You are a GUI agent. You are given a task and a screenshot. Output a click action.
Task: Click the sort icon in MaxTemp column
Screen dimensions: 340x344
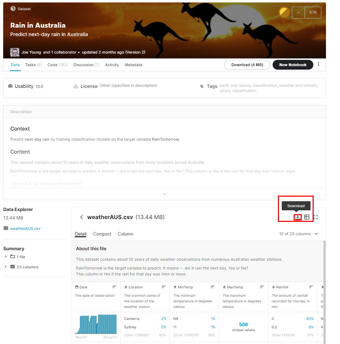(x=262, y=287)
